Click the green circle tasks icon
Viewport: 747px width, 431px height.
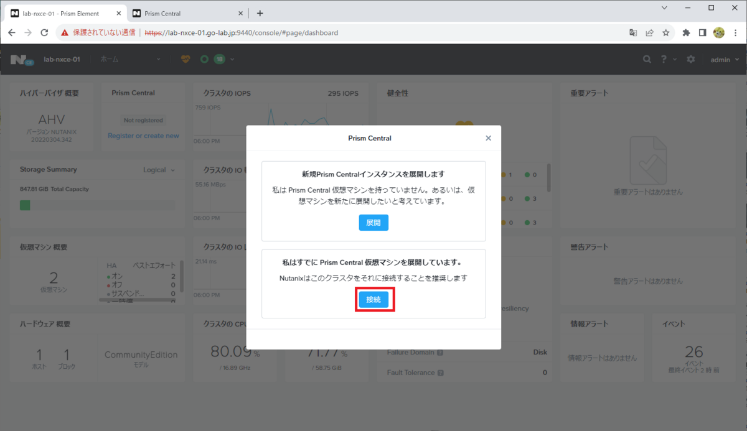(204, 59)
